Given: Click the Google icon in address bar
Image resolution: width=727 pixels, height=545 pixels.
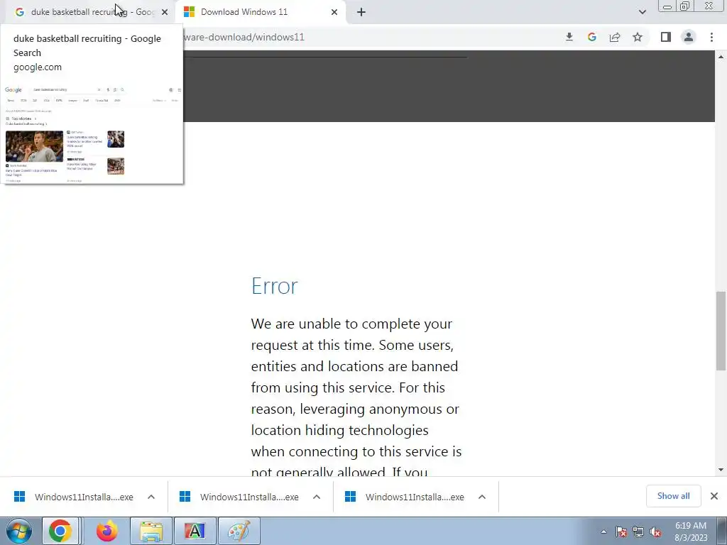Looking at the screenshot, I should point(592,37).
